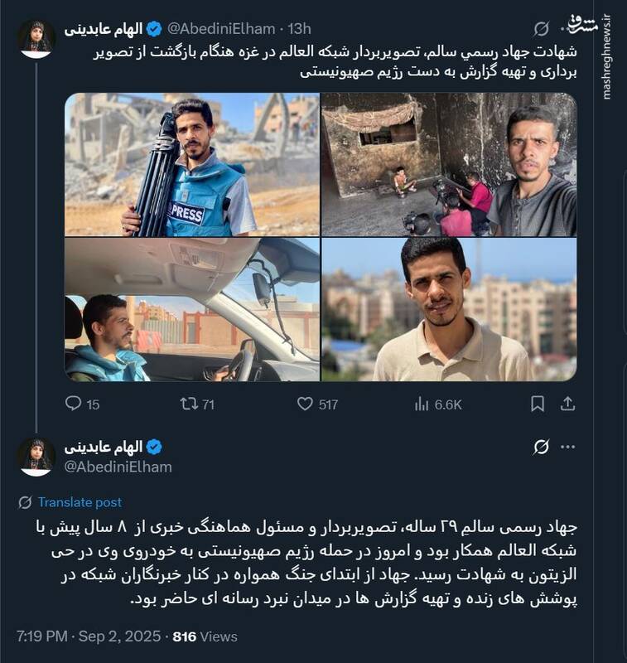Click the crossed-circle icon on the second post
The image size is (627, 663).
tap(540, 445)
